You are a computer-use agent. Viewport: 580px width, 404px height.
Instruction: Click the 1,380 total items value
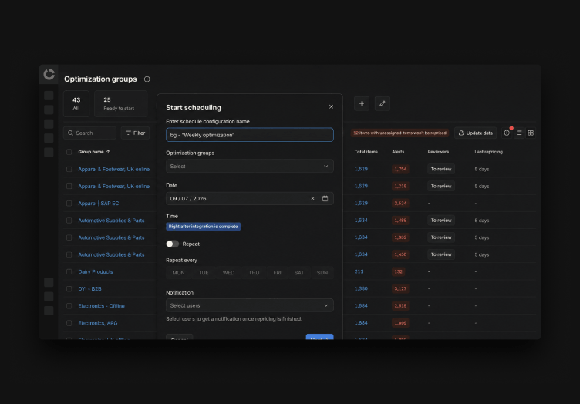[x=361, y=288]
